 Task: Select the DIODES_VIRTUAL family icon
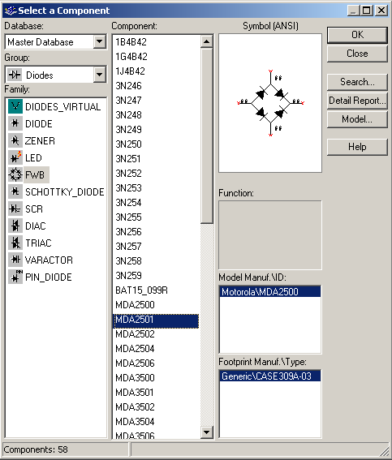(x=15, y=106)
